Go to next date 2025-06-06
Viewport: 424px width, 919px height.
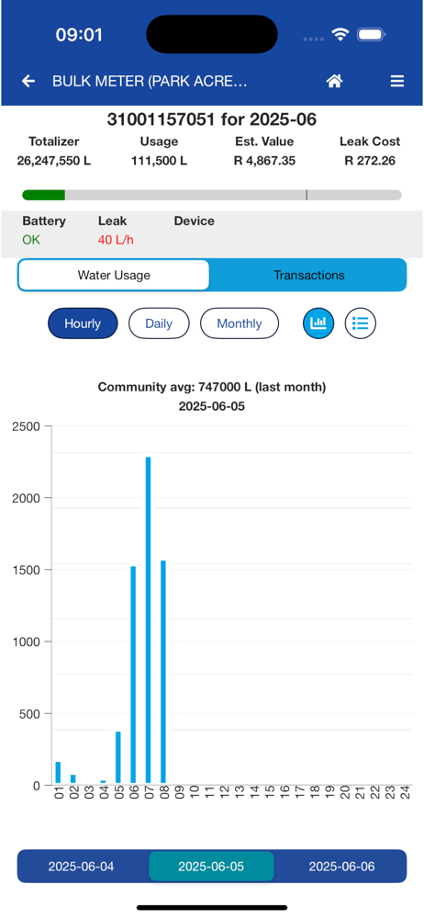tap(341, 867)
